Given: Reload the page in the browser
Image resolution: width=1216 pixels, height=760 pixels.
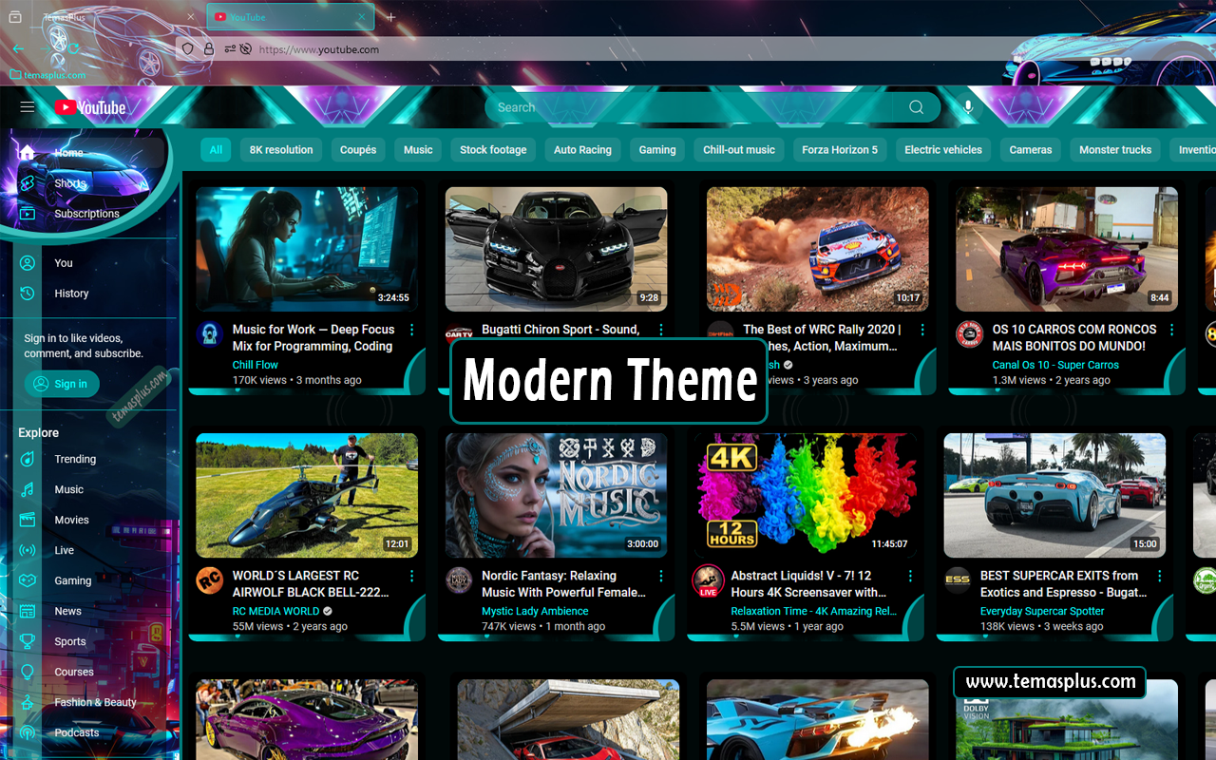Looking at the screenshot, I should click(73, 49).
